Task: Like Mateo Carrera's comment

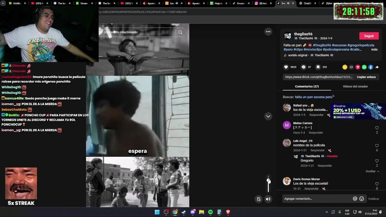Action: 377,128
